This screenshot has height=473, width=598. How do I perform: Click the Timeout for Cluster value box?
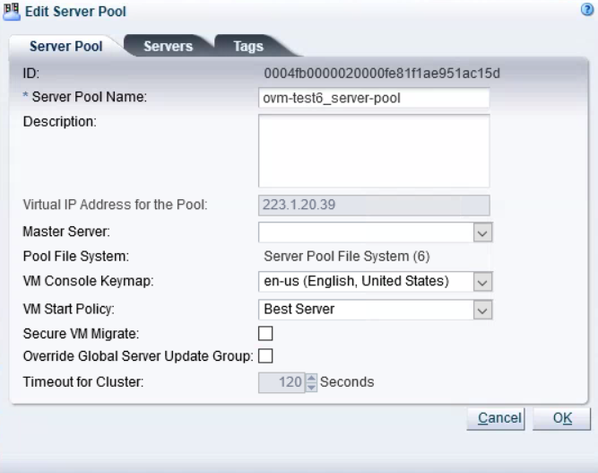point(282,382)
